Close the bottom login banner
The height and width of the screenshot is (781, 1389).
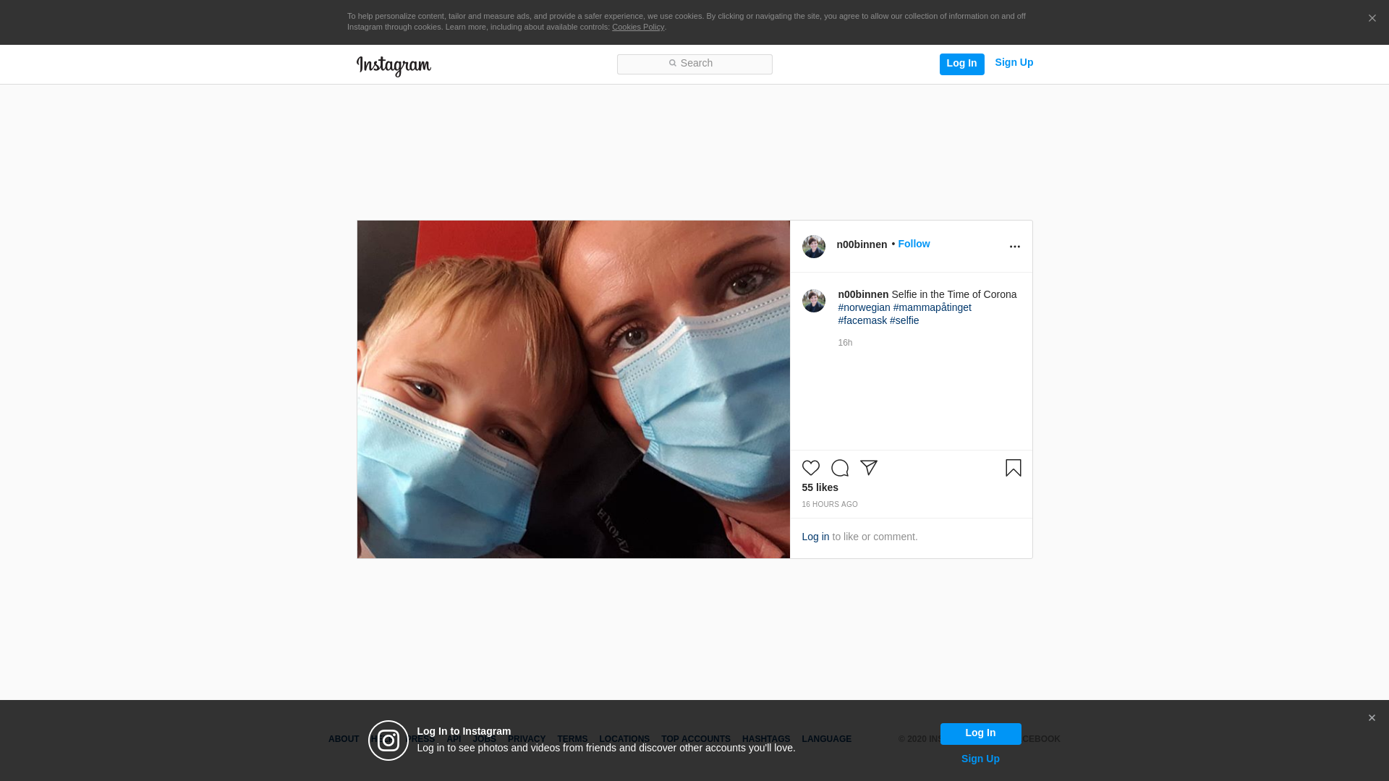click(x=1372, y=718)
